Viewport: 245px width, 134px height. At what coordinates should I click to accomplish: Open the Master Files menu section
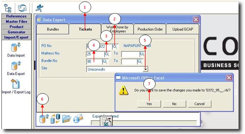click(x=16, y=21)
